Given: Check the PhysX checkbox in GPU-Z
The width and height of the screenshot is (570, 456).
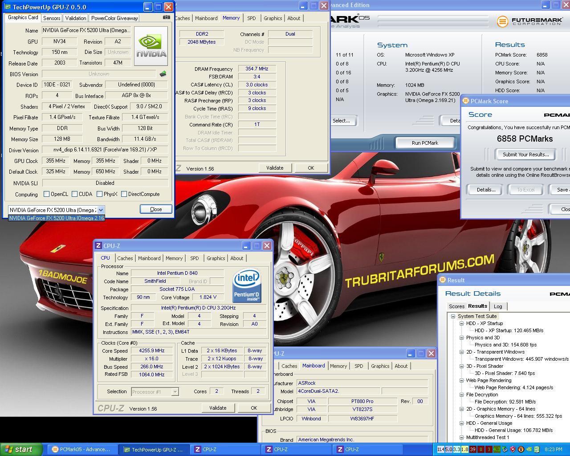Looking at the screenshot, I should click(99, 194).
